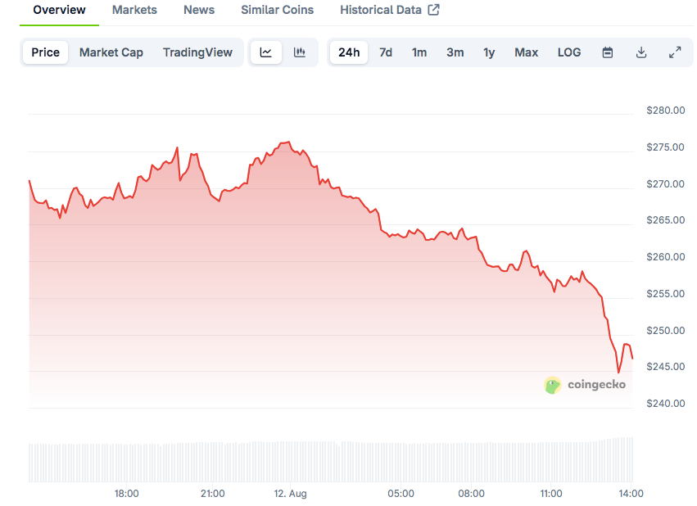Switch to the Markets tab
The width and height of the screenshot is (697, 506).
134,10
